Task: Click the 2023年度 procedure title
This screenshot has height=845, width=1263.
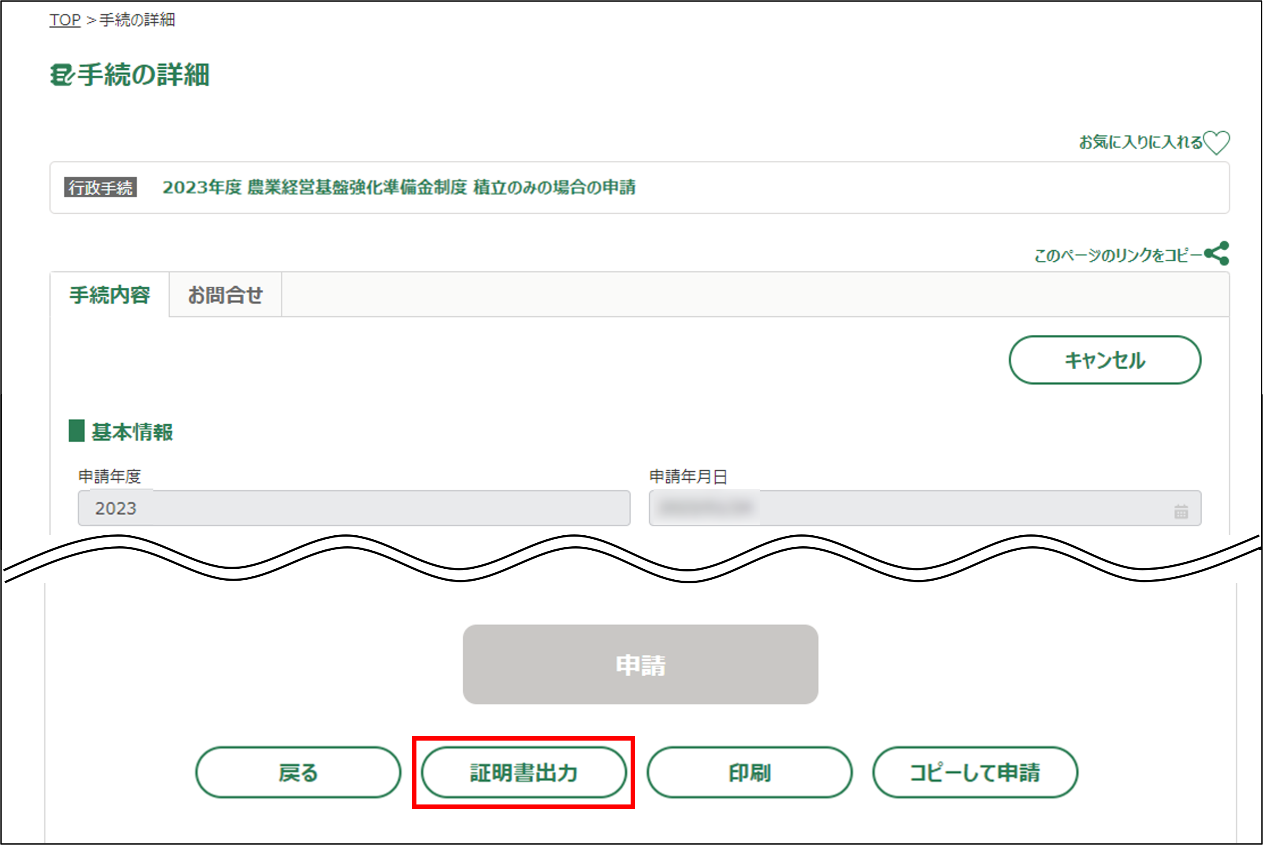Action: point(399,188)
